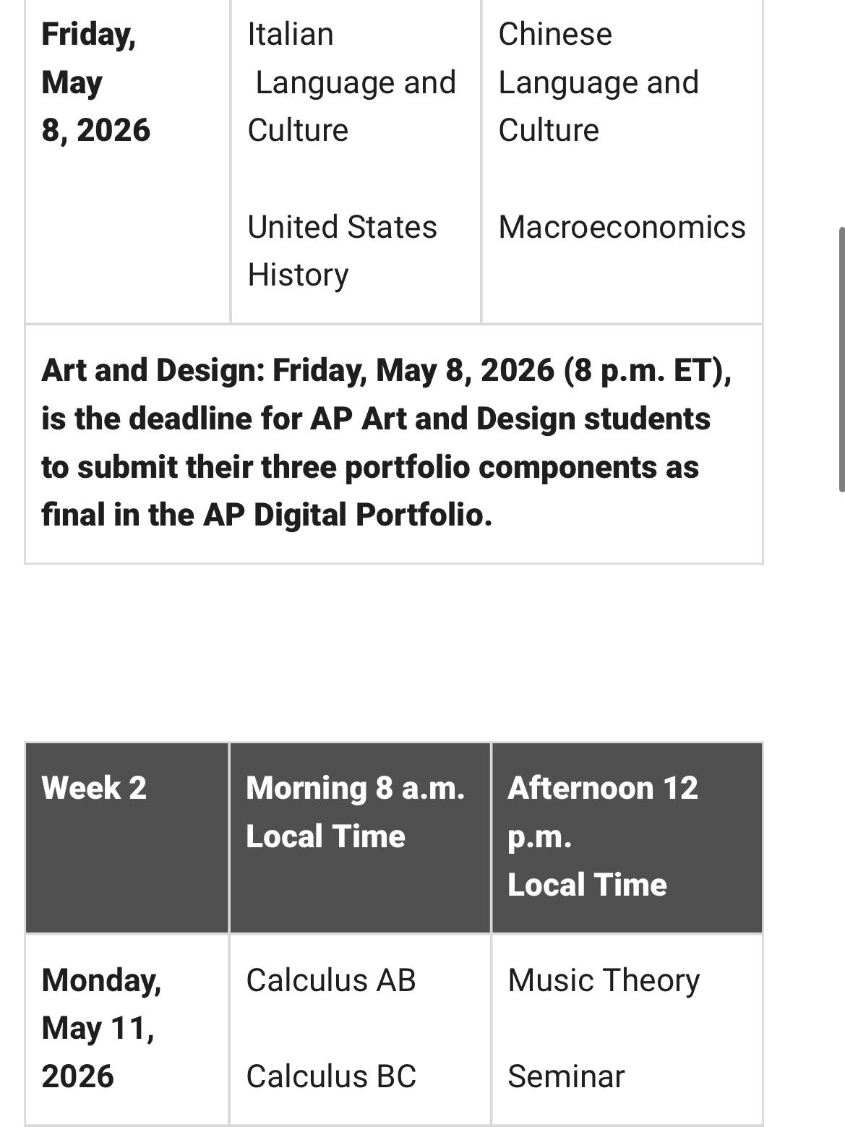Click the 'AP Digital Portfolio' text
Screen dimensions: 845x1127
pos(347,515)
